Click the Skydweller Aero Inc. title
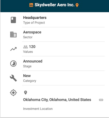109x118 pixels. click(54, 5)
